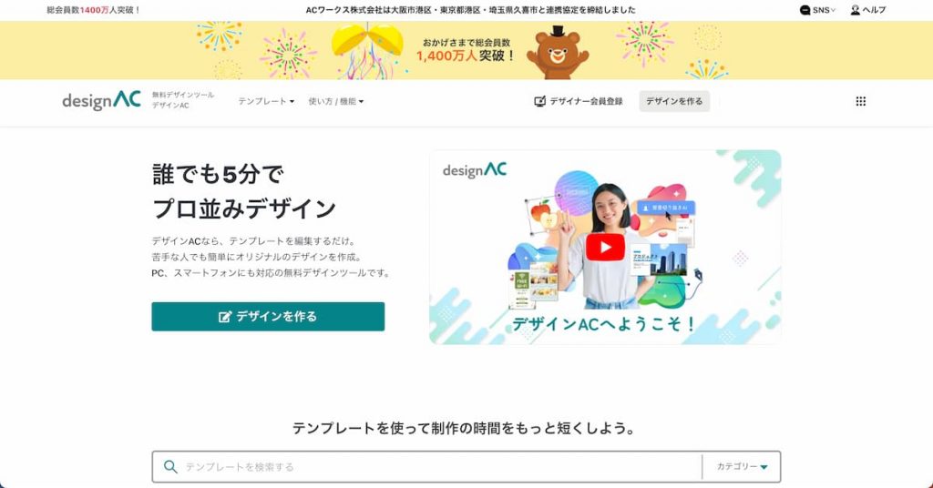Open the ヘルプ menu item

[874, 10]
